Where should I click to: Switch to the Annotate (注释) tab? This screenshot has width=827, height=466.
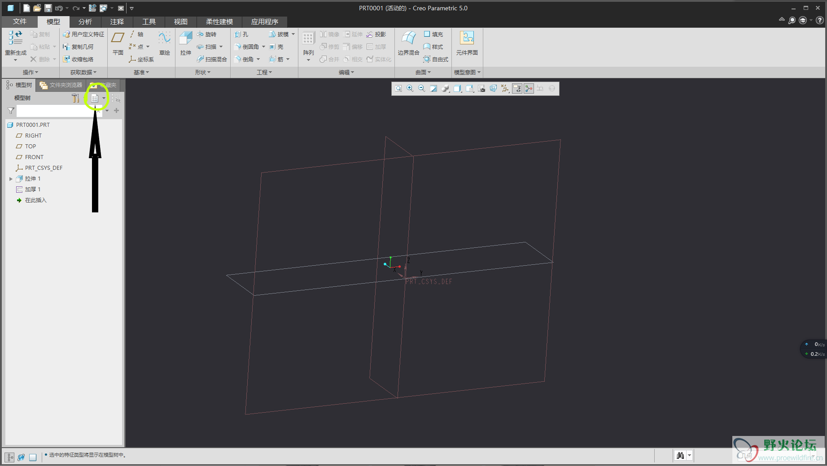(117, 22)
